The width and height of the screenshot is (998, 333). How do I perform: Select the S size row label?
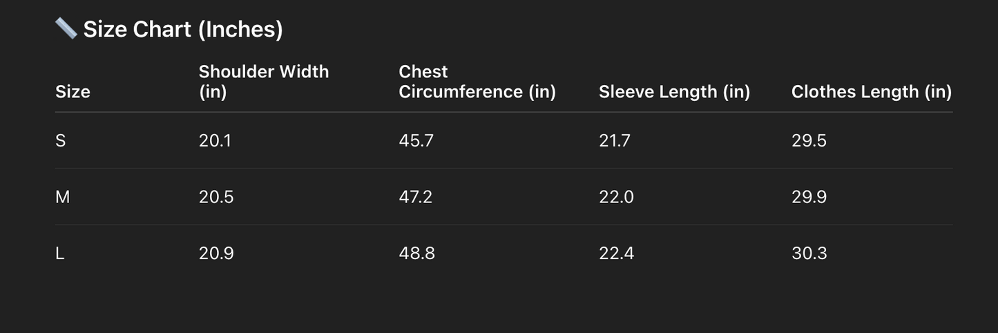click(61, 141)
